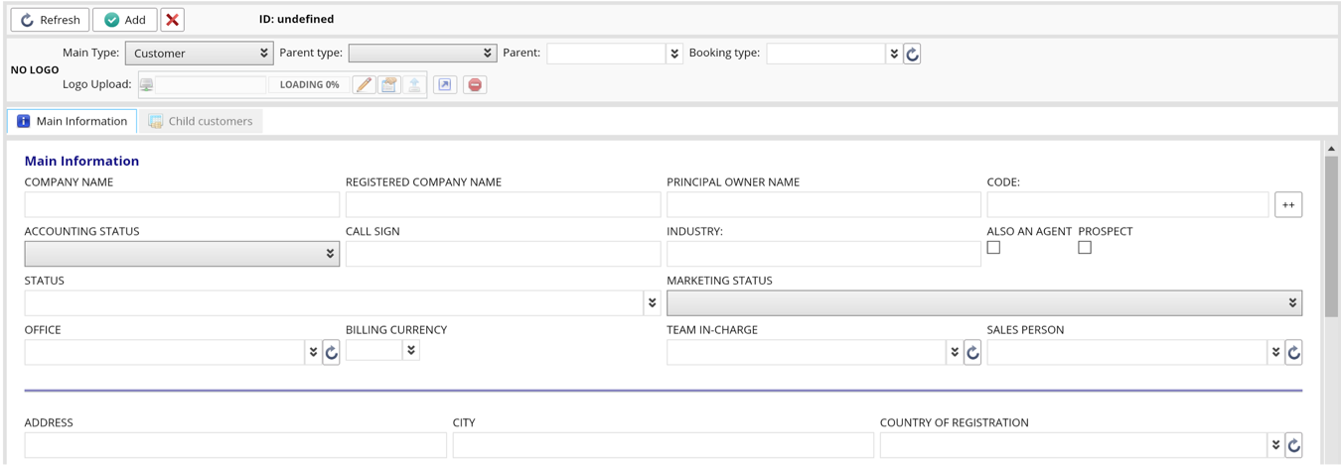Click the red X delete button
The width and height of the screenshot is (1341, 465).
[x=173, y=20]
